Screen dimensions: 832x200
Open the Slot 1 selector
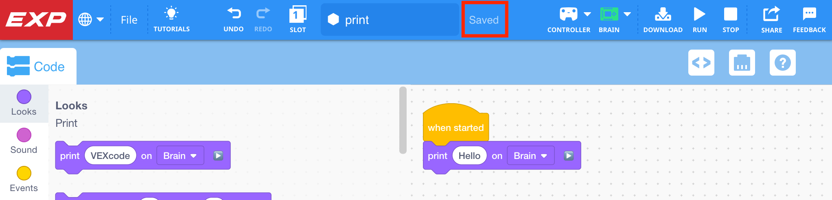click(298, 15)
